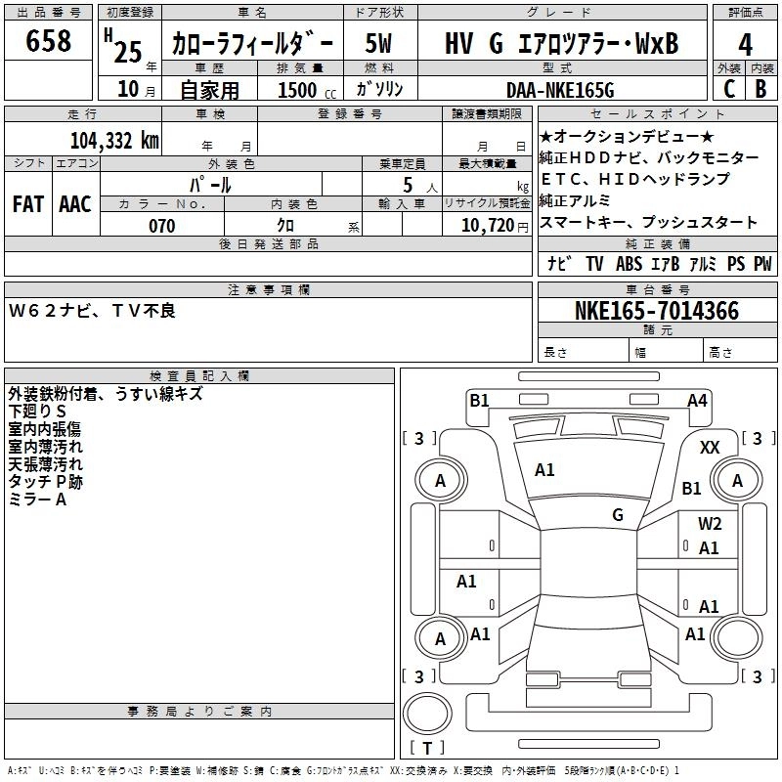Click the damage code legend line

click(x=343, y=771)
